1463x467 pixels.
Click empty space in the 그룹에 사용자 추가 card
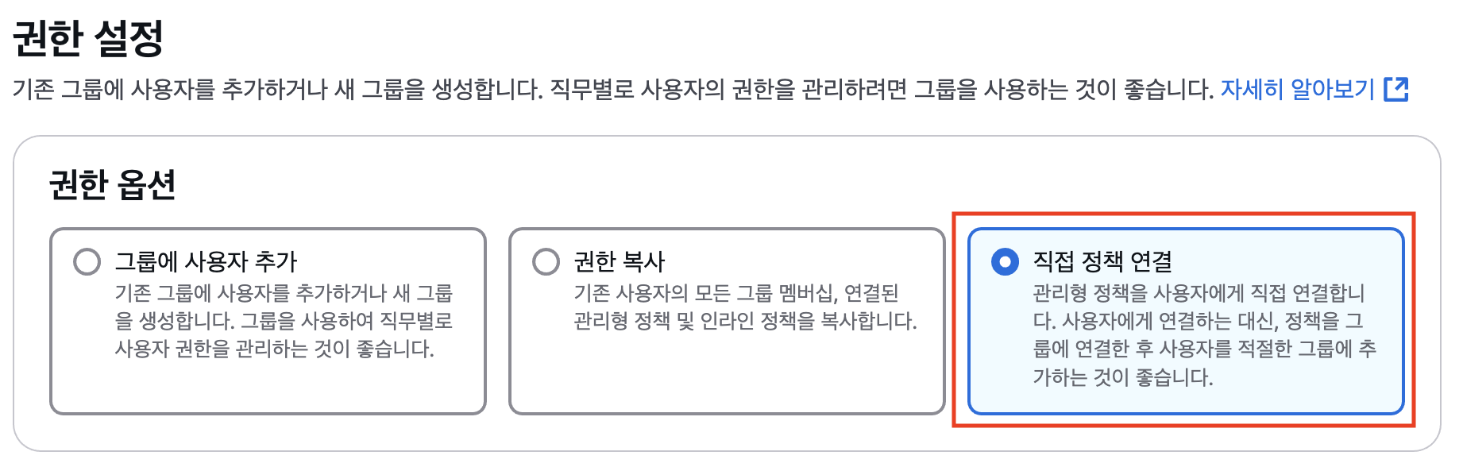(268, 389)
